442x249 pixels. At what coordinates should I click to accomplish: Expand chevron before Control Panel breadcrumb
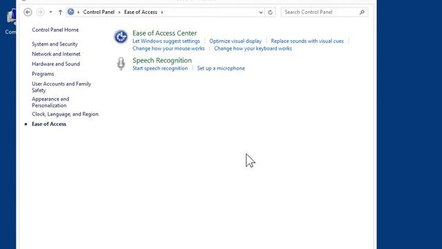(x=78, y=12)
